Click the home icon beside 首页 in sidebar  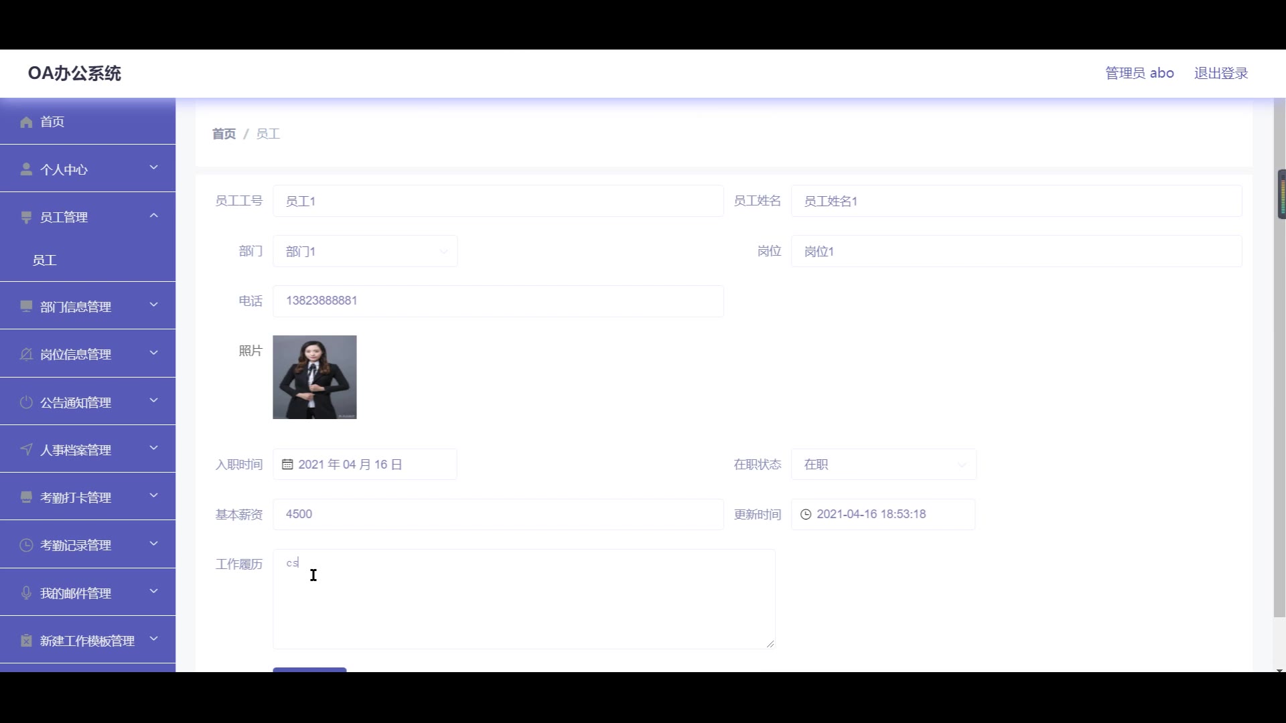(26, 122)
